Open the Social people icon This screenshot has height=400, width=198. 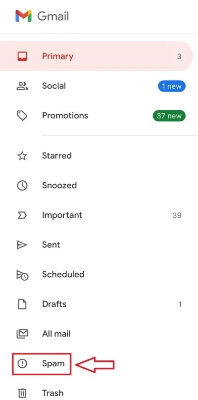22,86
